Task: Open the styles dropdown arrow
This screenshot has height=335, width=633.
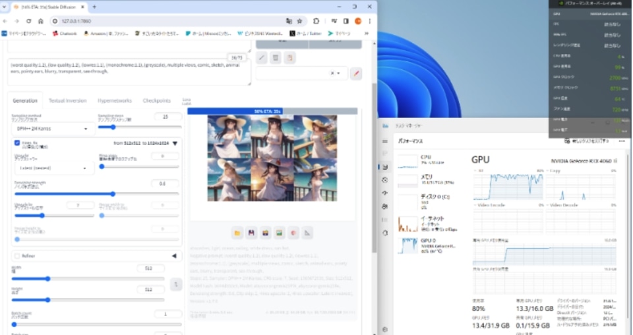Action: [339, 73]
